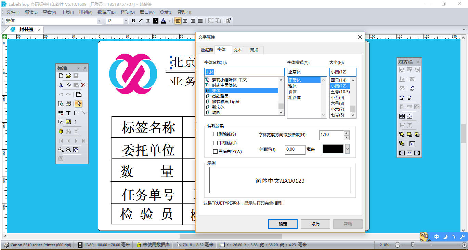This screenshot has height=250, width=468.
Task: Enable the 黑底白字(W) checkbox
Action: click(215, 152)
